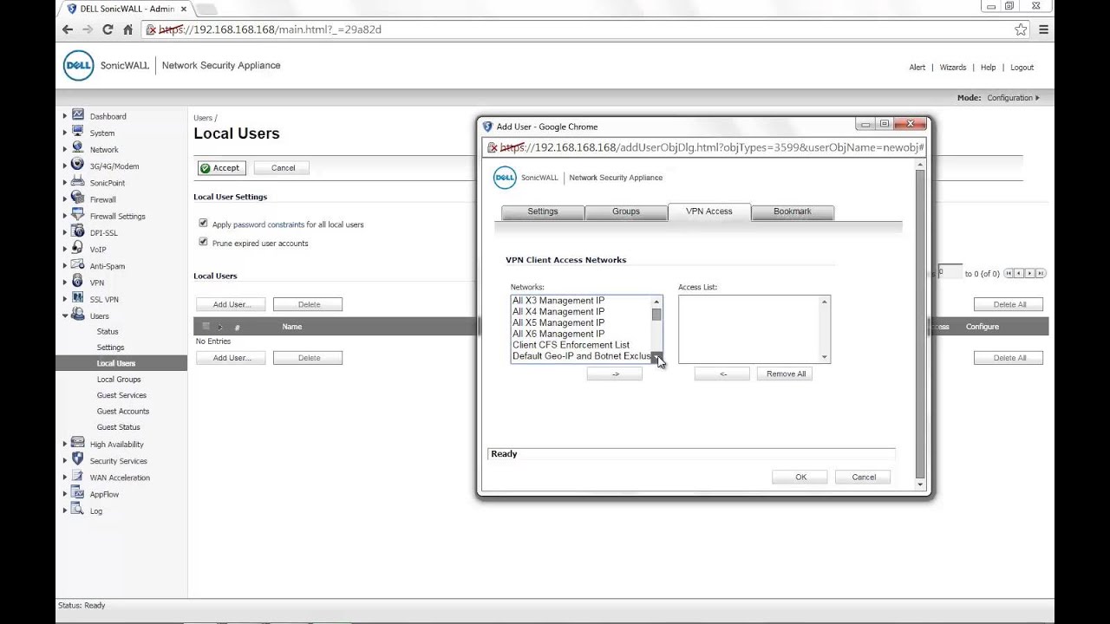Toggle Prune expired user accounts checkbox
1110x624 pixels.
(x=203, y=243)
